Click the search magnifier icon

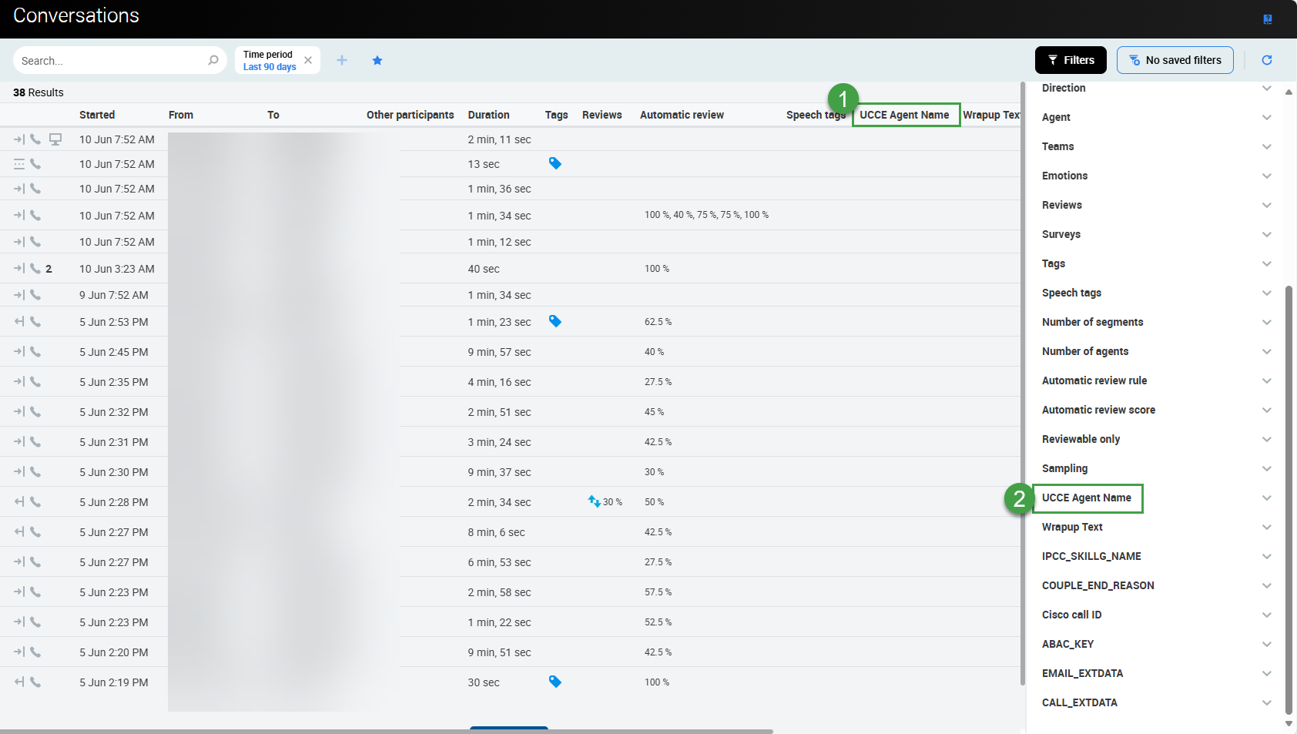[213, 60]
